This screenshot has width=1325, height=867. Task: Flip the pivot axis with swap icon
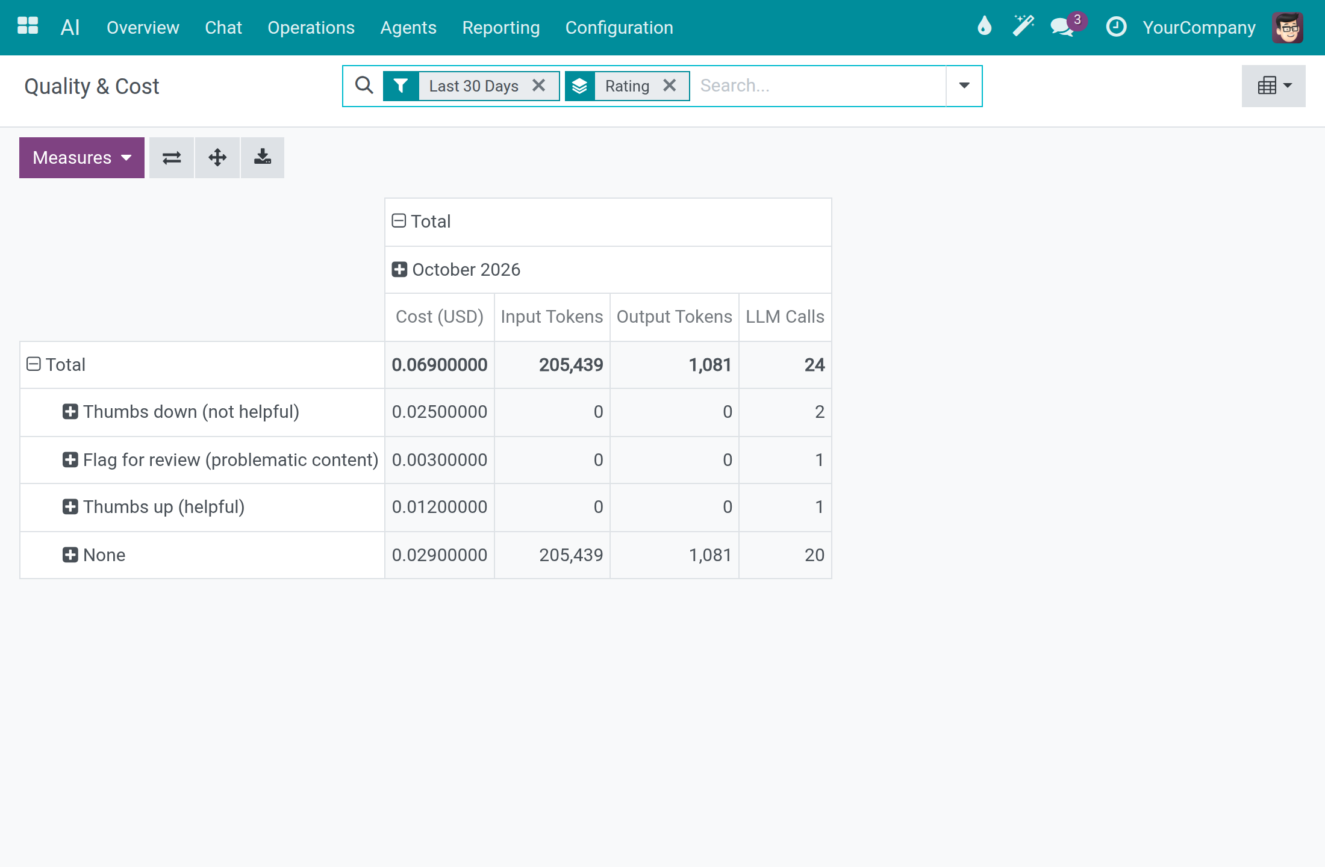(172, 158)
